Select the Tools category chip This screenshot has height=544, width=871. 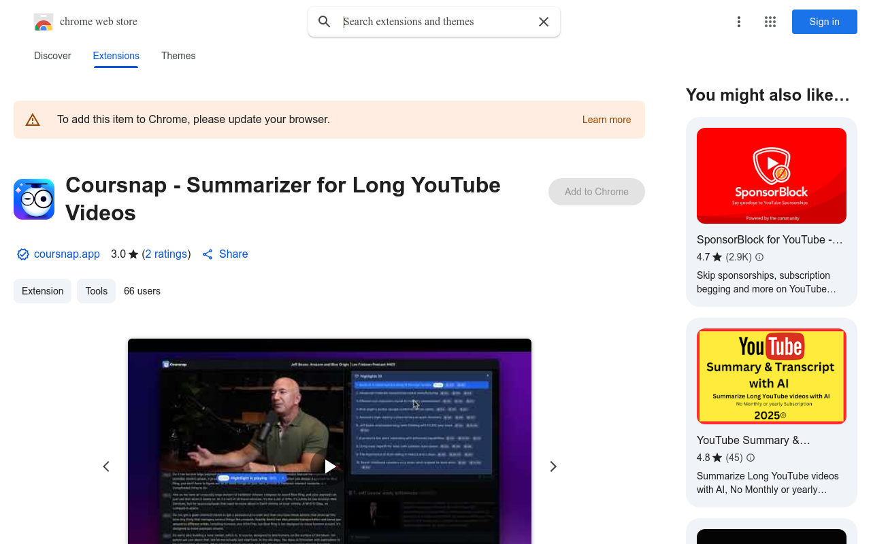[96, 291]
